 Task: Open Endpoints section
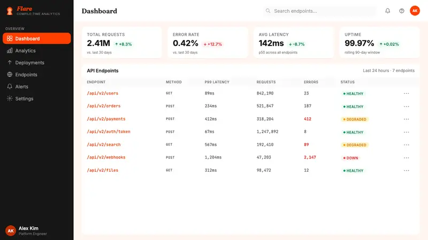(36, 74)
